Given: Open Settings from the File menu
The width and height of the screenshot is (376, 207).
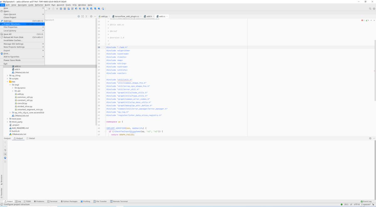Looking at the screenshot, I should pos(8,21).
